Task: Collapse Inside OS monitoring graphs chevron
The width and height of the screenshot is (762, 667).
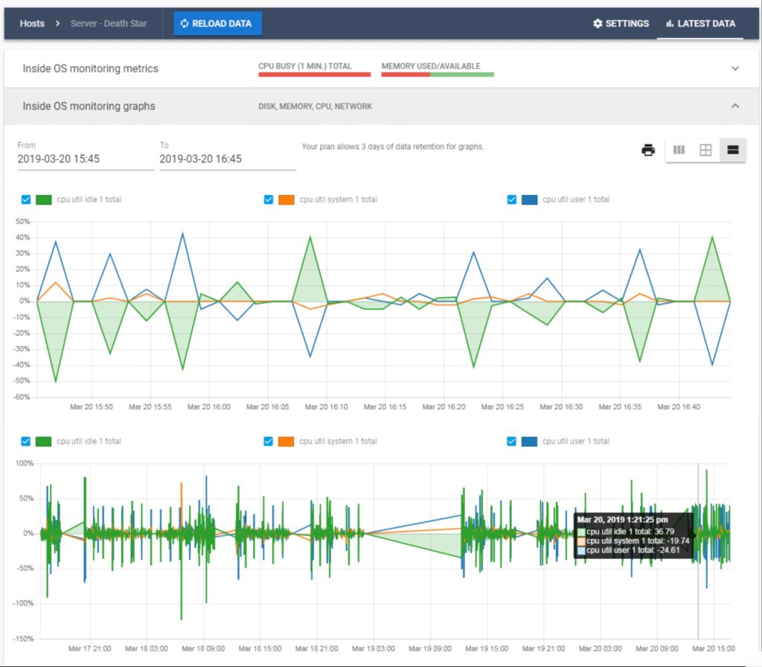Action: (x=734, y=106)
